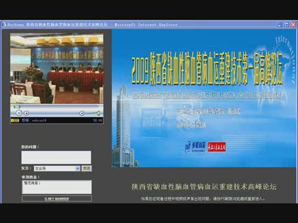Click the green volume slider handle
298x223 pixels.
click(x=99, y=113)
